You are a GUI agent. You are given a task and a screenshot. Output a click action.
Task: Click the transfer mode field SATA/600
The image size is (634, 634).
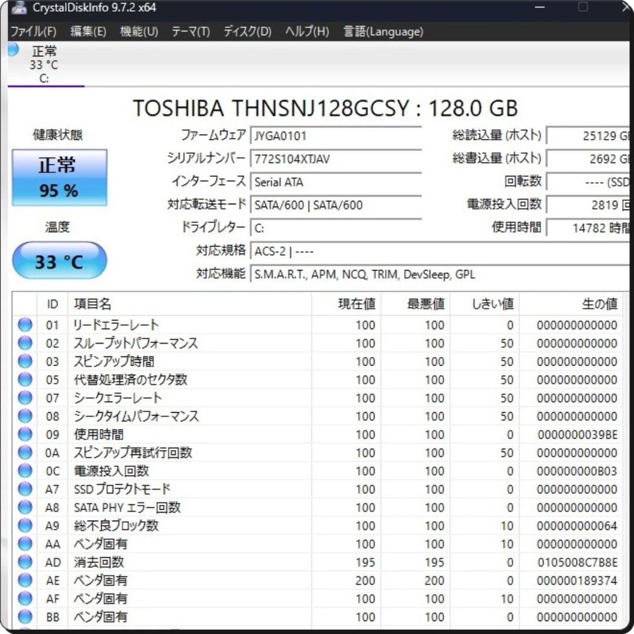(336, 205)
